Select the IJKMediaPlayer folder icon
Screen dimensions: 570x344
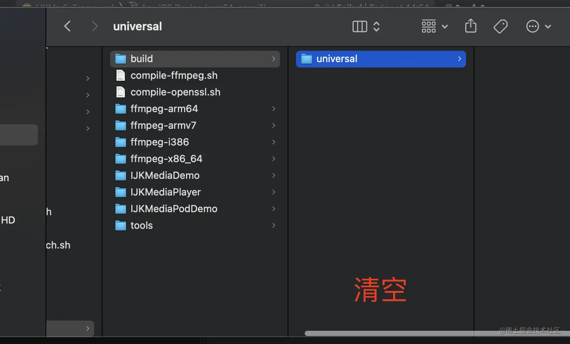point(121,192)
